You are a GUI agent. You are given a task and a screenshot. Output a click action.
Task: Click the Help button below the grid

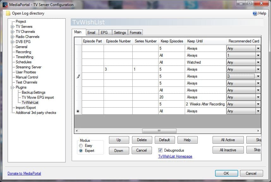tap(187, 140)
